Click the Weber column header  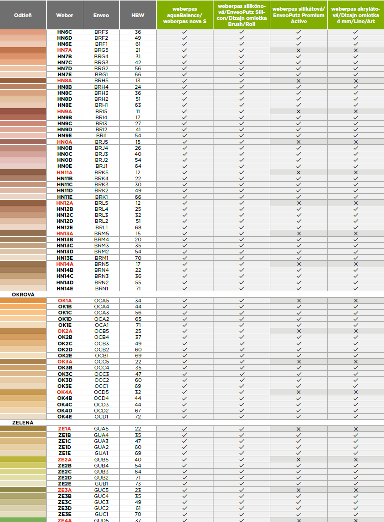click(65, 15)
